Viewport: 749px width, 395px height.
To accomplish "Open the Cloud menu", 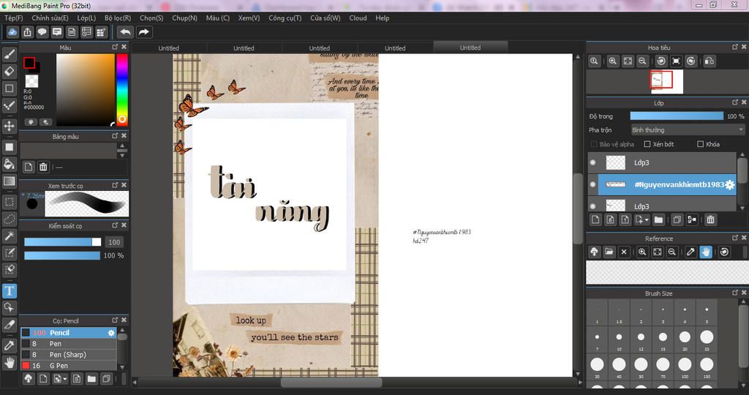I will click(x=358, y=18).
